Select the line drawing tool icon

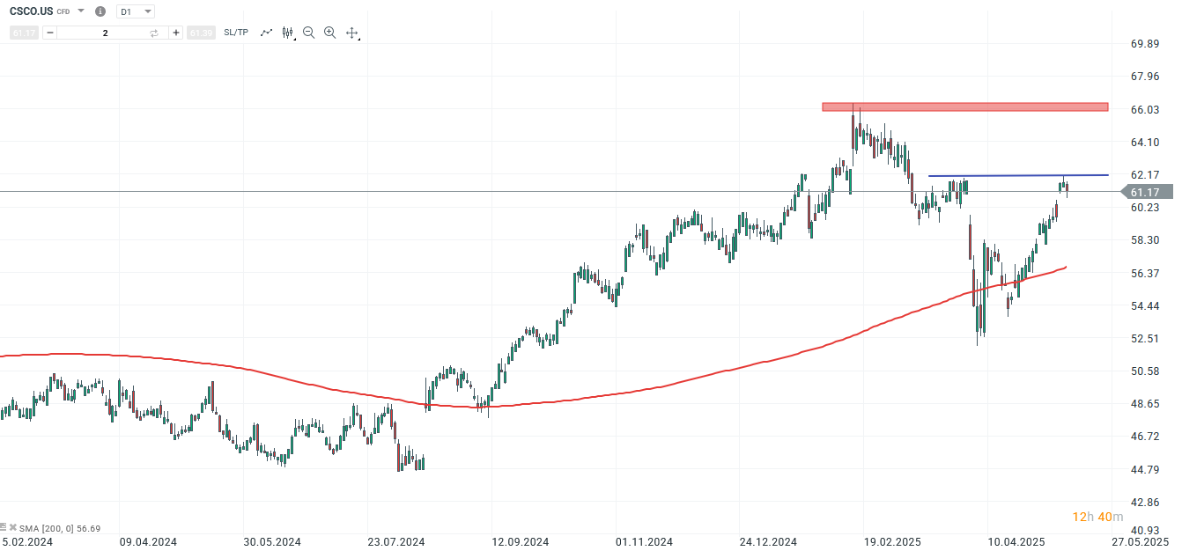tap(267, 33)
